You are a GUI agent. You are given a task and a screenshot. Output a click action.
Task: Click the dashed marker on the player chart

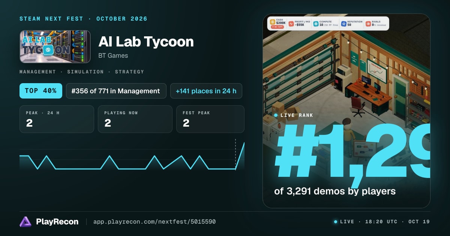click(x=235, y=154)
